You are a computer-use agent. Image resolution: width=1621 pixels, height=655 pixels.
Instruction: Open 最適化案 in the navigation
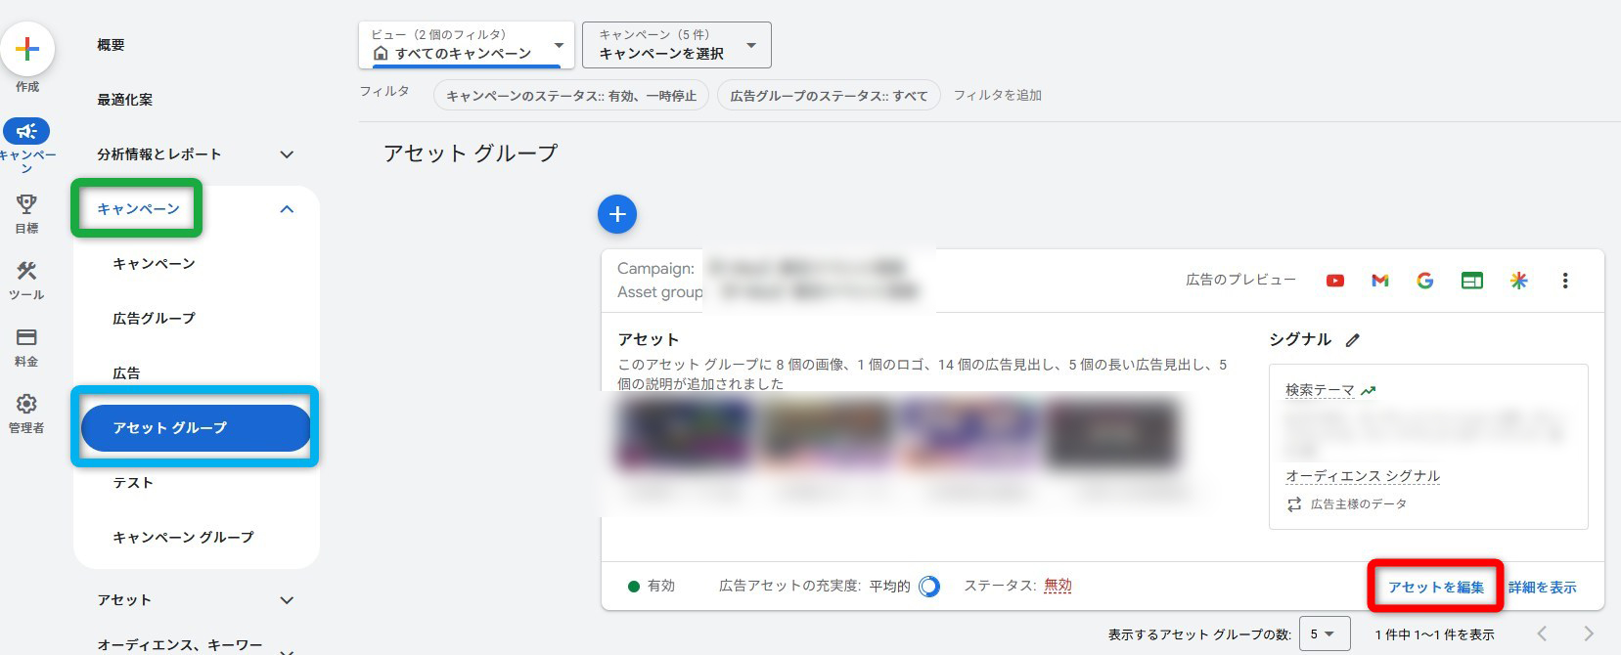click(124, 100)
